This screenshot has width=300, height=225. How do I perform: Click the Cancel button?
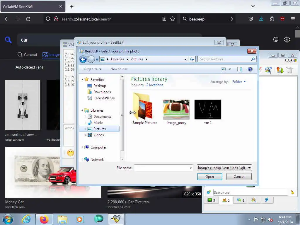click(x=239, y=177)
